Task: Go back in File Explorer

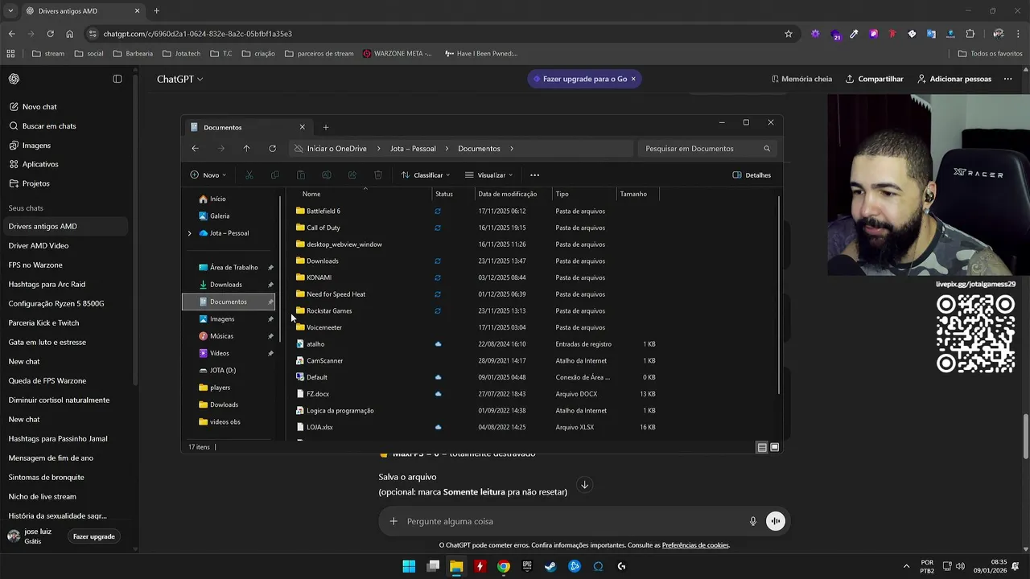Action: point(195,149)
